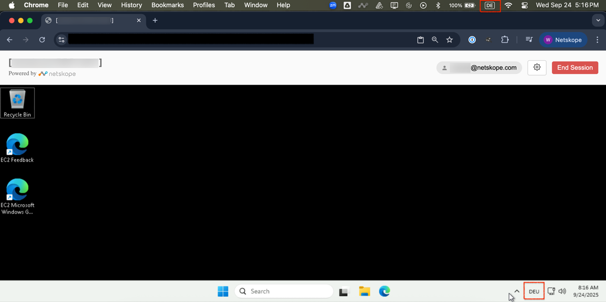Open the Wi-Fi menu bar icon

[508, 5]
